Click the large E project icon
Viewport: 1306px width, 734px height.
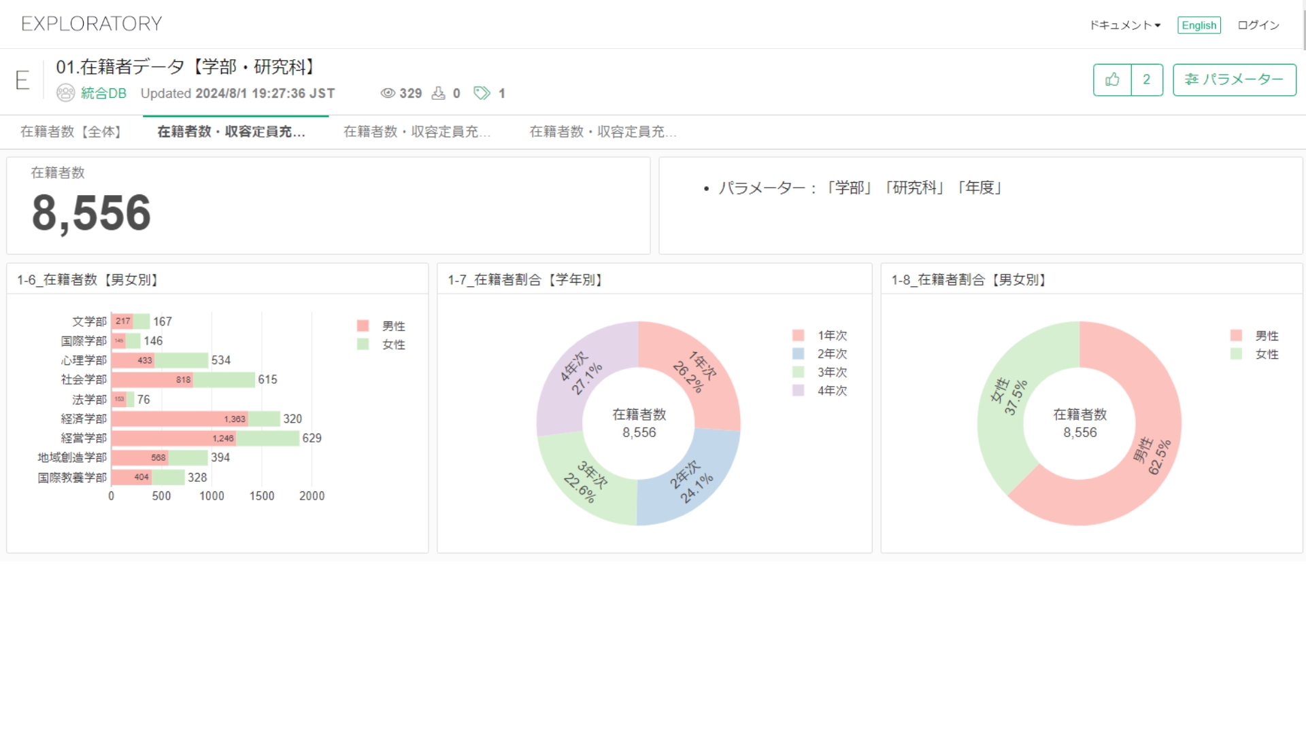tap(22, 80)
